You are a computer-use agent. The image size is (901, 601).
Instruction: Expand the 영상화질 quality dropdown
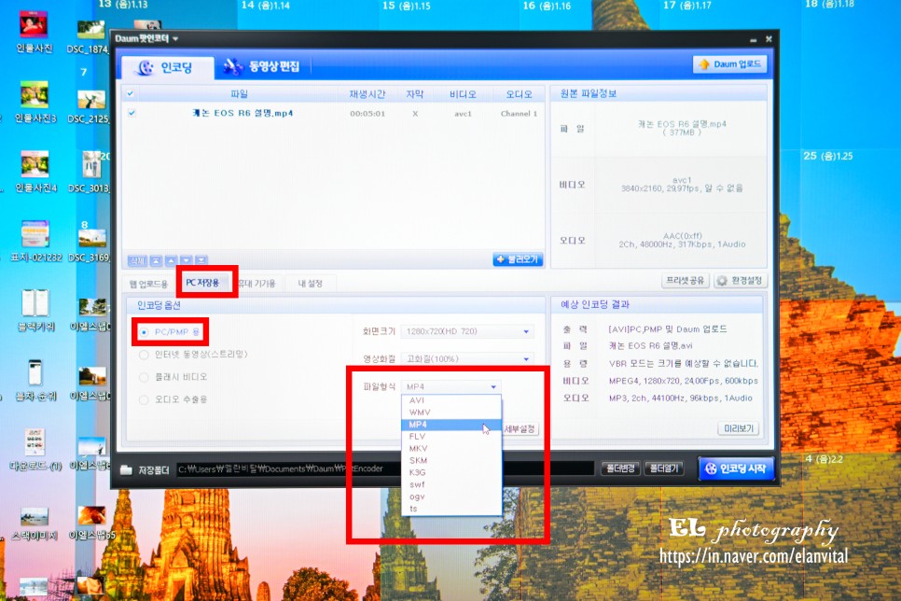click(525, 358)
